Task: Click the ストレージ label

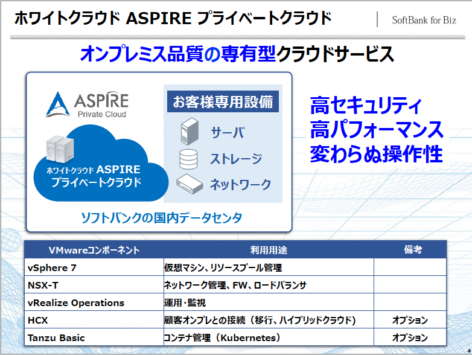Action: pyautogui.click(x=236, y=159)
